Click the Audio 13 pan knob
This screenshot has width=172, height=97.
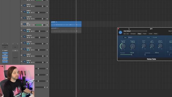47,37
